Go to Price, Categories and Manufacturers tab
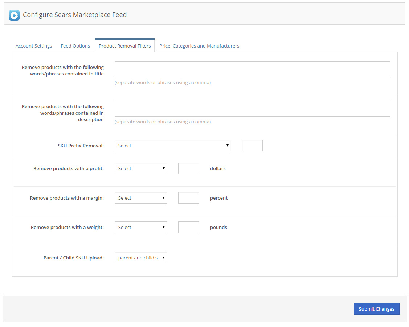Screen dimensions: 409x327 [199, 46]
